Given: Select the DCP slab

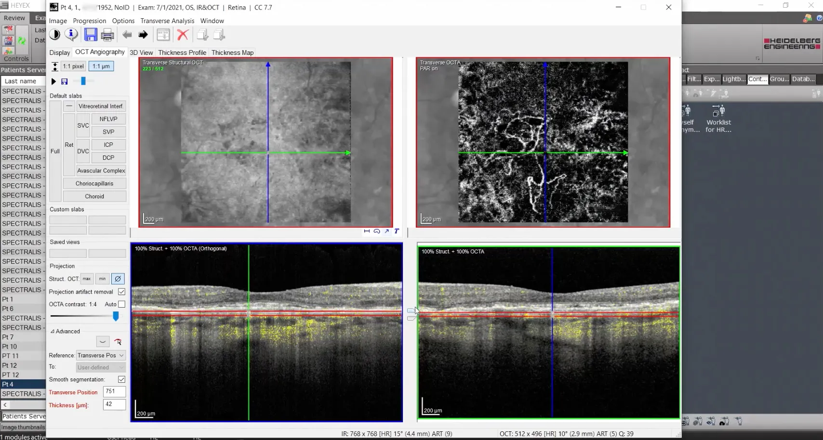Looking at the screenshot, I should (108, 157).
